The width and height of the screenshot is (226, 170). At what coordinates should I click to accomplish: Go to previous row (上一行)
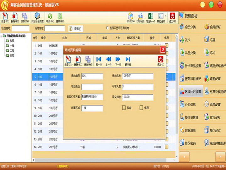tap(108, 61)
